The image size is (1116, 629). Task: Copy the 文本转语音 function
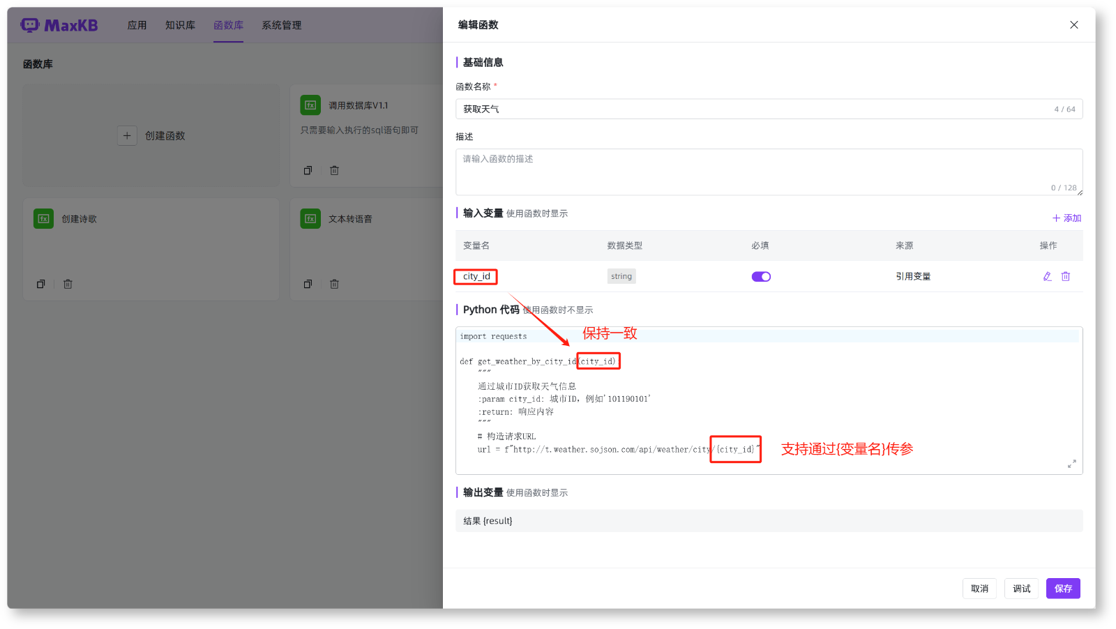click(x=308, y=283)
